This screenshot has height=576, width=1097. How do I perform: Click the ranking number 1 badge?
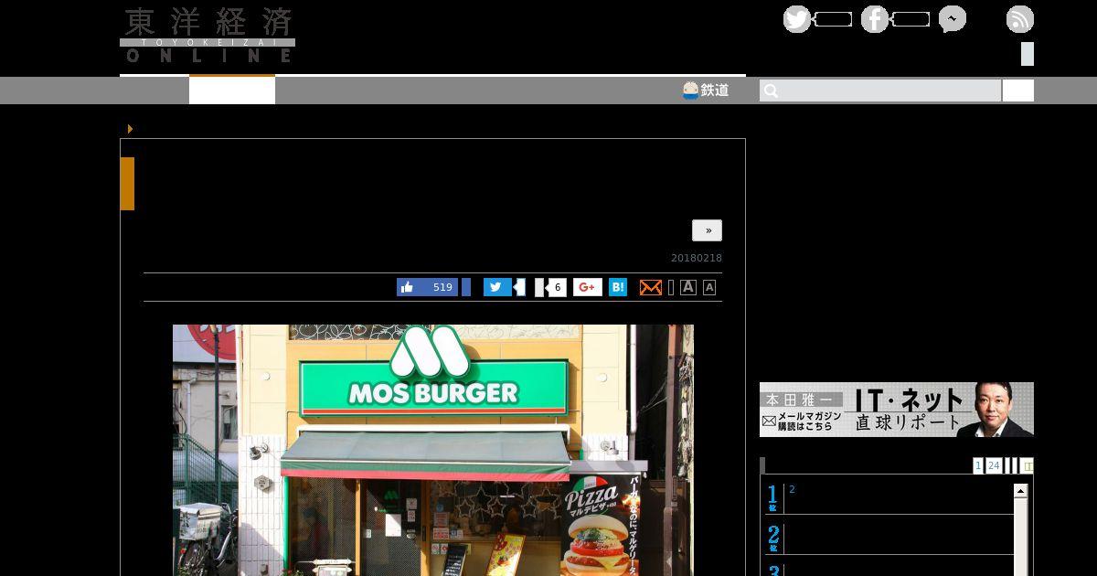[x=772, y=498]
